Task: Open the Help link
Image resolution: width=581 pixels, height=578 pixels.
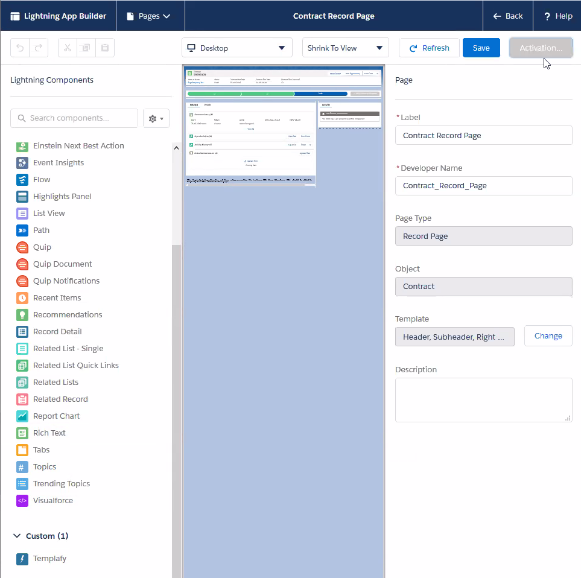Action: pos(557,16)
